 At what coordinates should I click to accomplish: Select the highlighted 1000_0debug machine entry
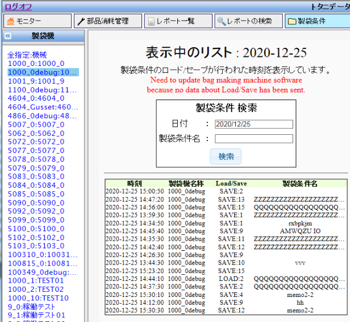pos(43,72)
